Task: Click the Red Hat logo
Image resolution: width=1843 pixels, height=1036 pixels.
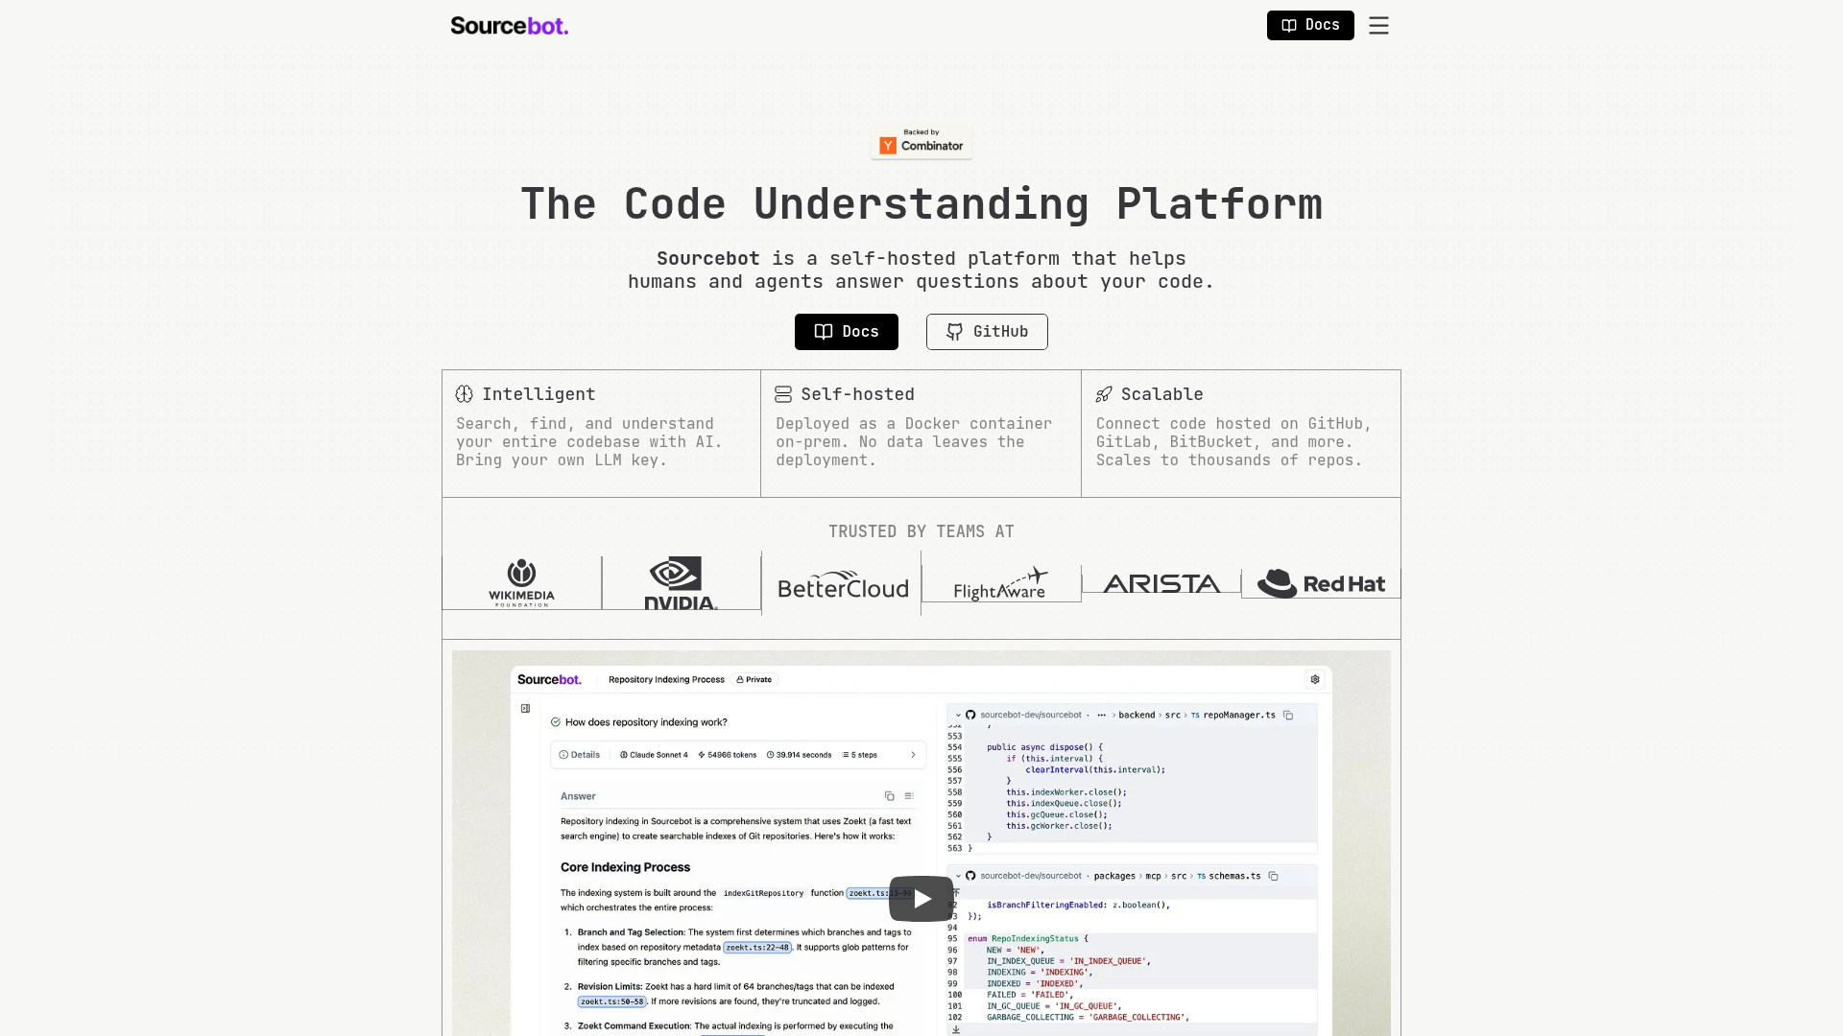Action: tap(1321, 583)
